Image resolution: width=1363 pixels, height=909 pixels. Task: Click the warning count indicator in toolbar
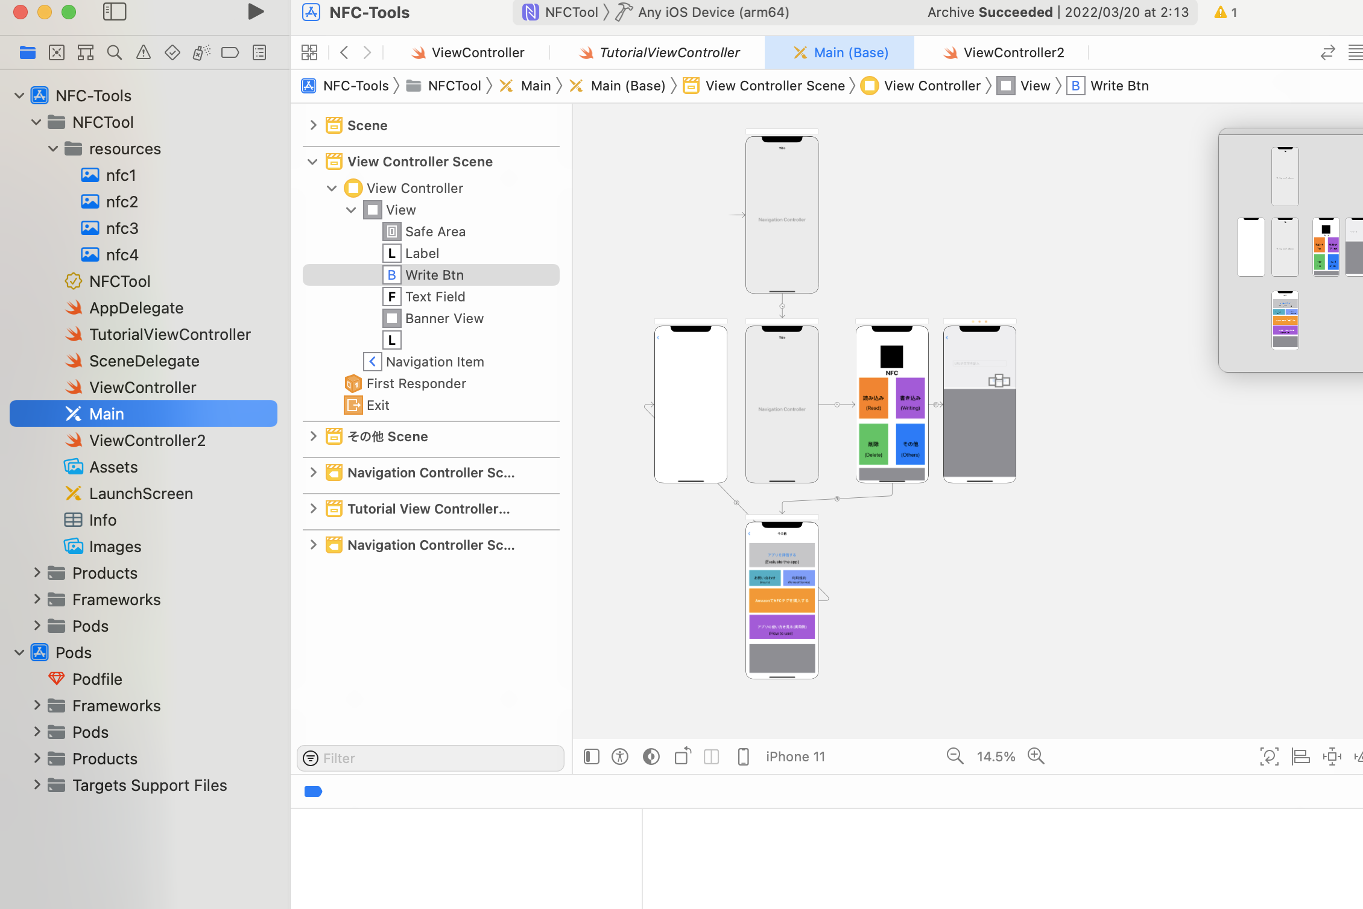click(1225, 12)
